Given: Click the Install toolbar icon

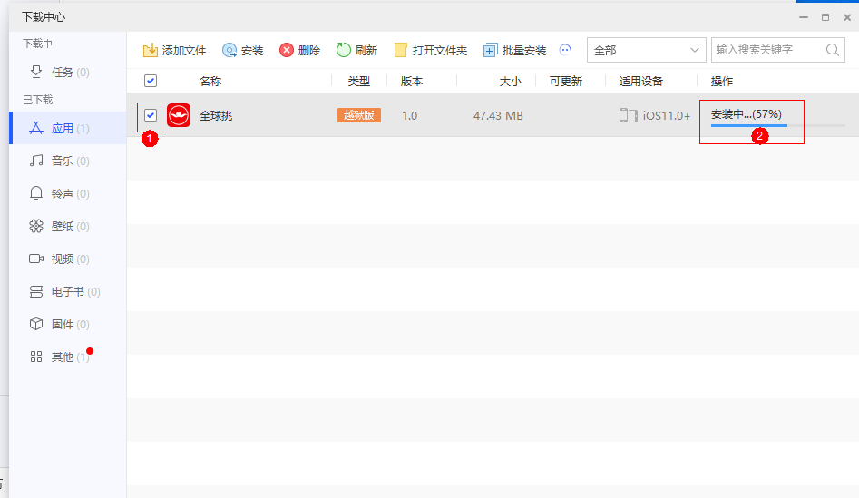Looking at the screenshot, I should 229,51.
